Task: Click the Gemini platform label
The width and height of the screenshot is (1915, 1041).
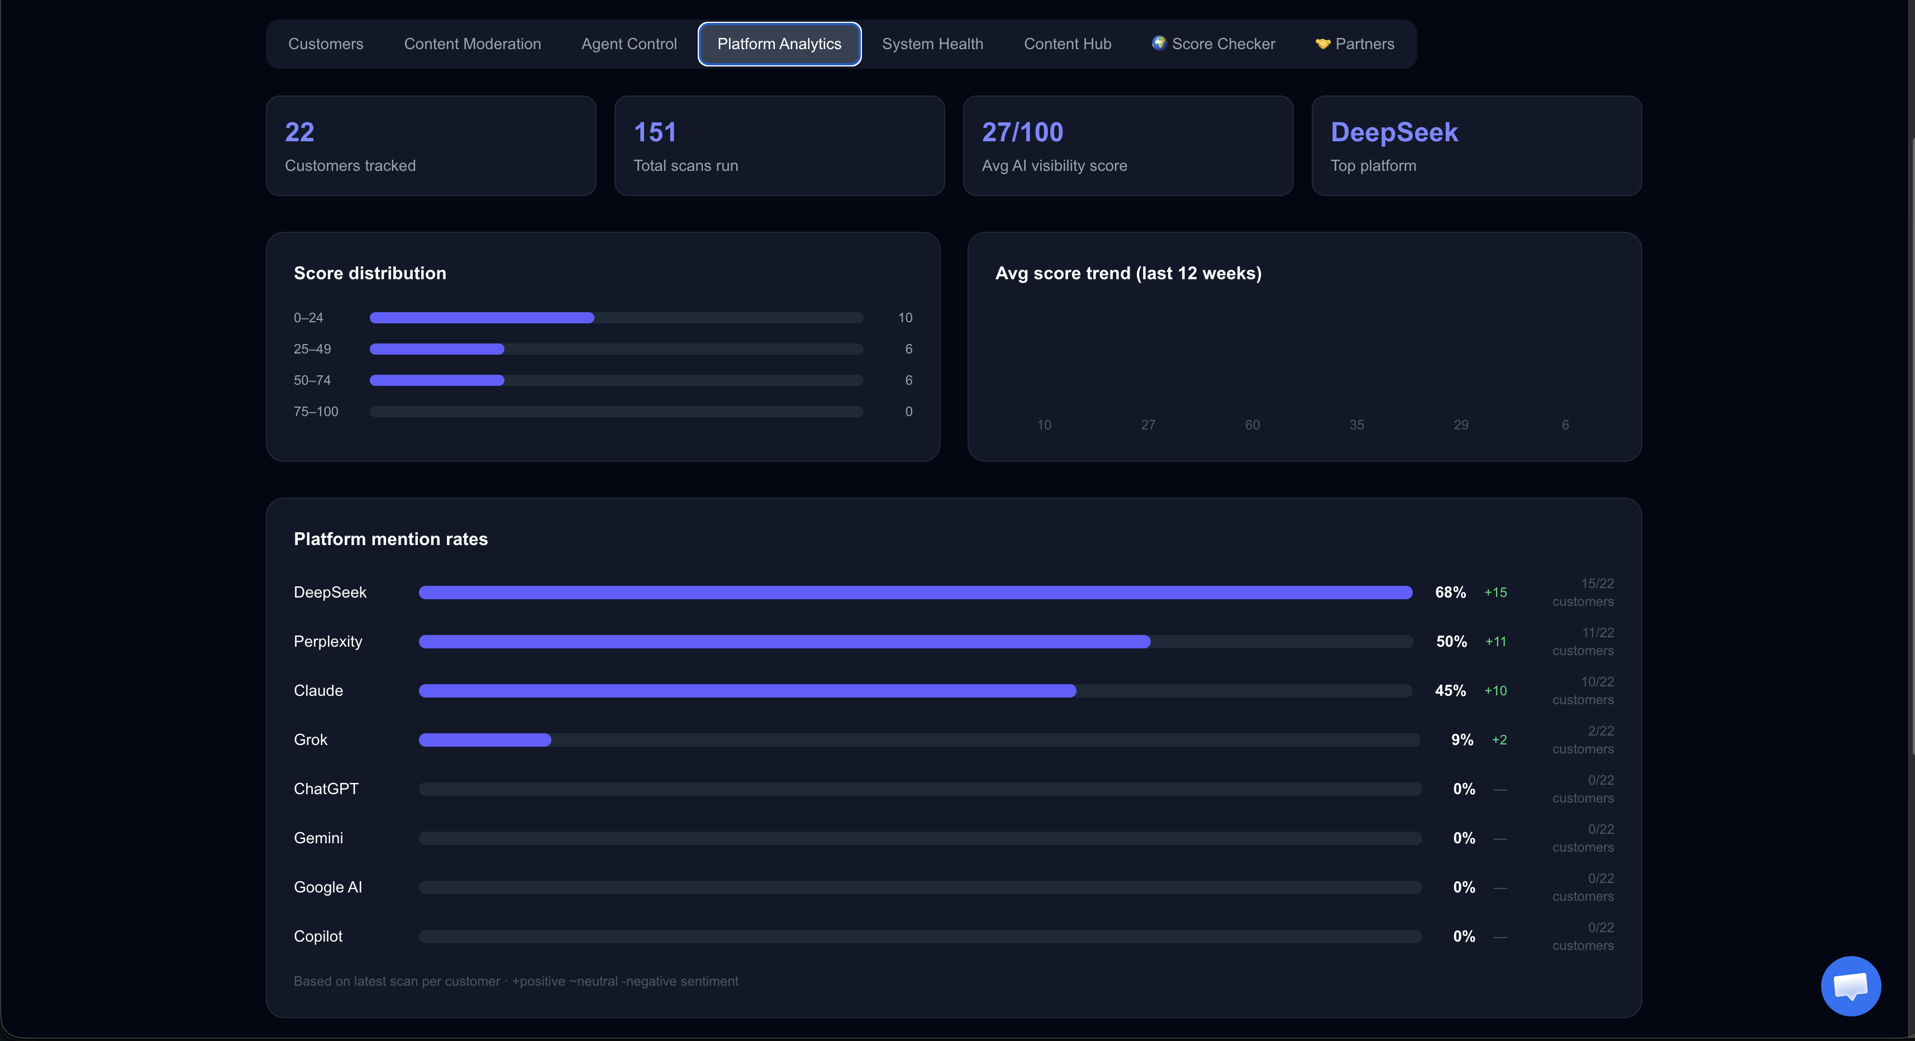Action: [318, 838]
